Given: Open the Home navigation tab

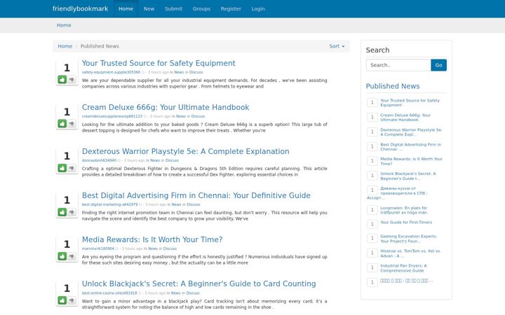Looking at the screenshot, I should coord(126,8).
